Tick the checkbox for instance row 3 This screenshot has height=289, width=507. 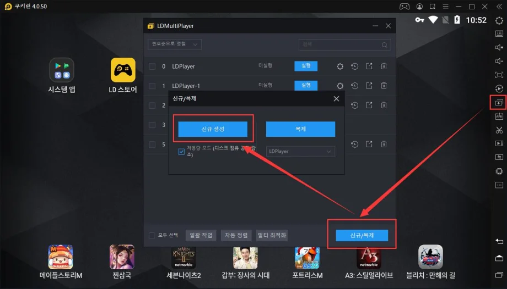click(x=152, y=125)
